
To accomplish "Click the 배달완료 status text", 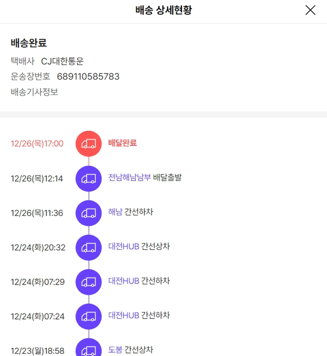I will pos(122,143).
